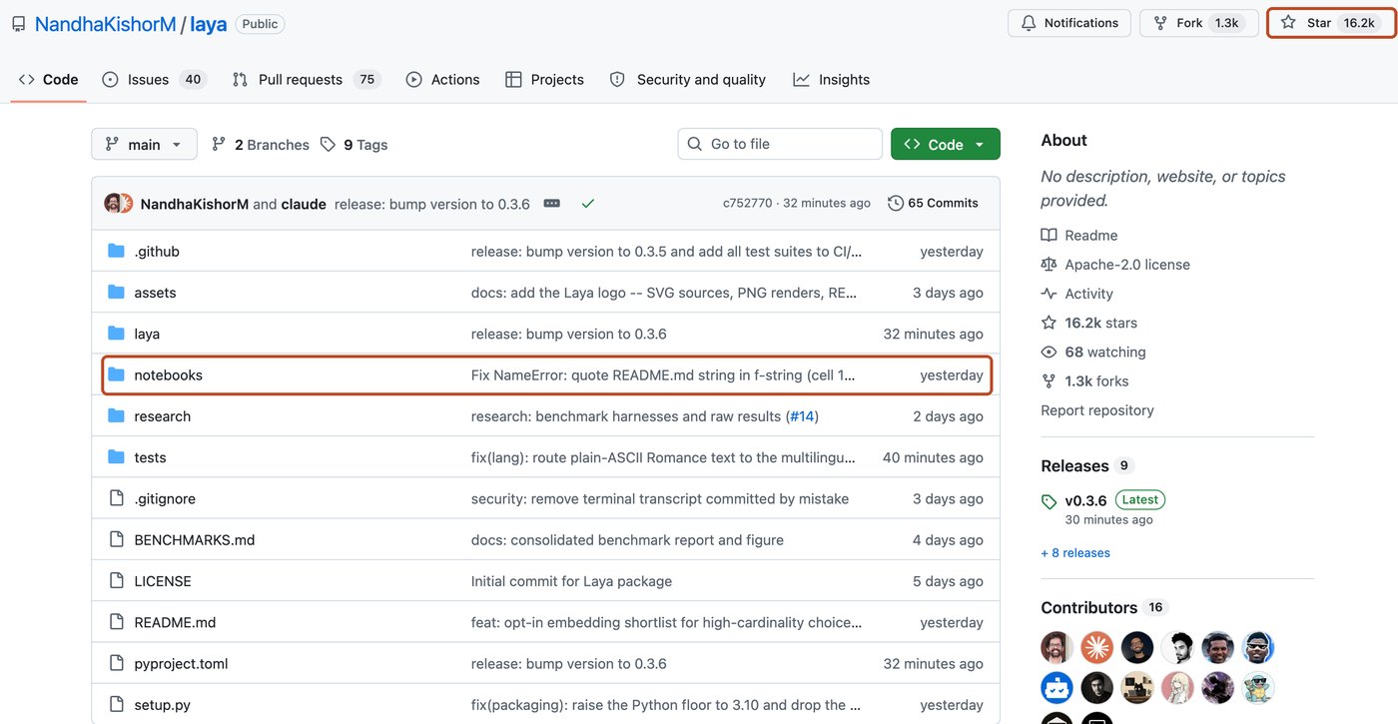Screen dimensions: 1398x724
Task: Open NandhaKishorM owner link in header
Action: (106, 24)
